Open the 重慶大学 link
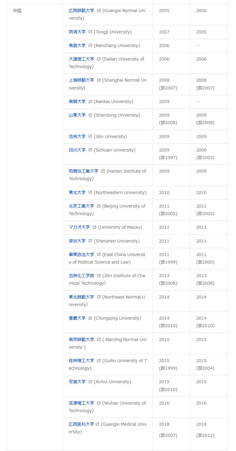236x451 pixels. 77,318
